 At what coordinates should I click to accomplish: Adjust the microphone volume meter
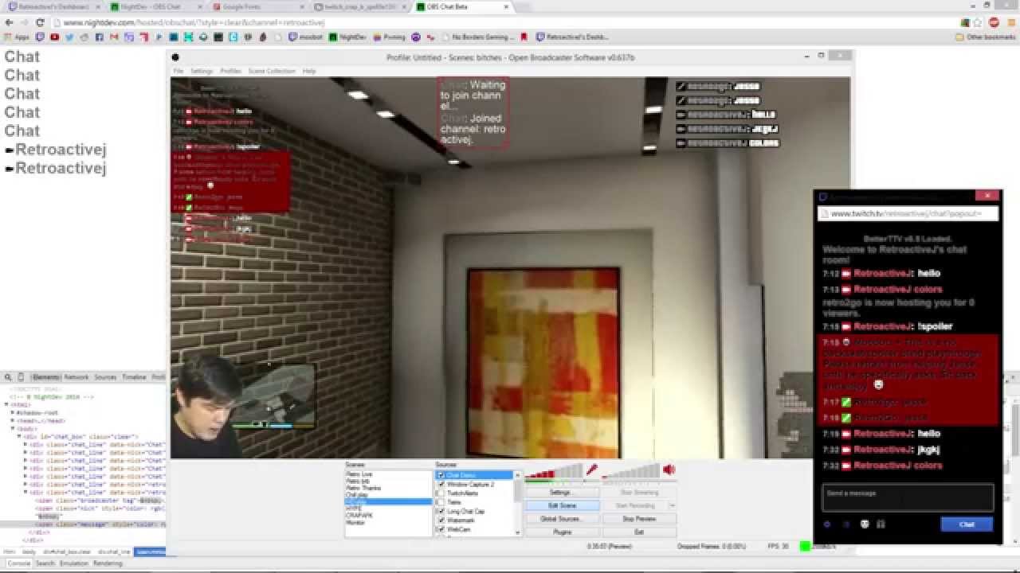coord(554,472)
